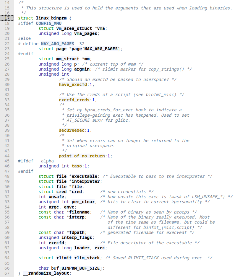Click the __randomize_layout attribute

point(47,273)
